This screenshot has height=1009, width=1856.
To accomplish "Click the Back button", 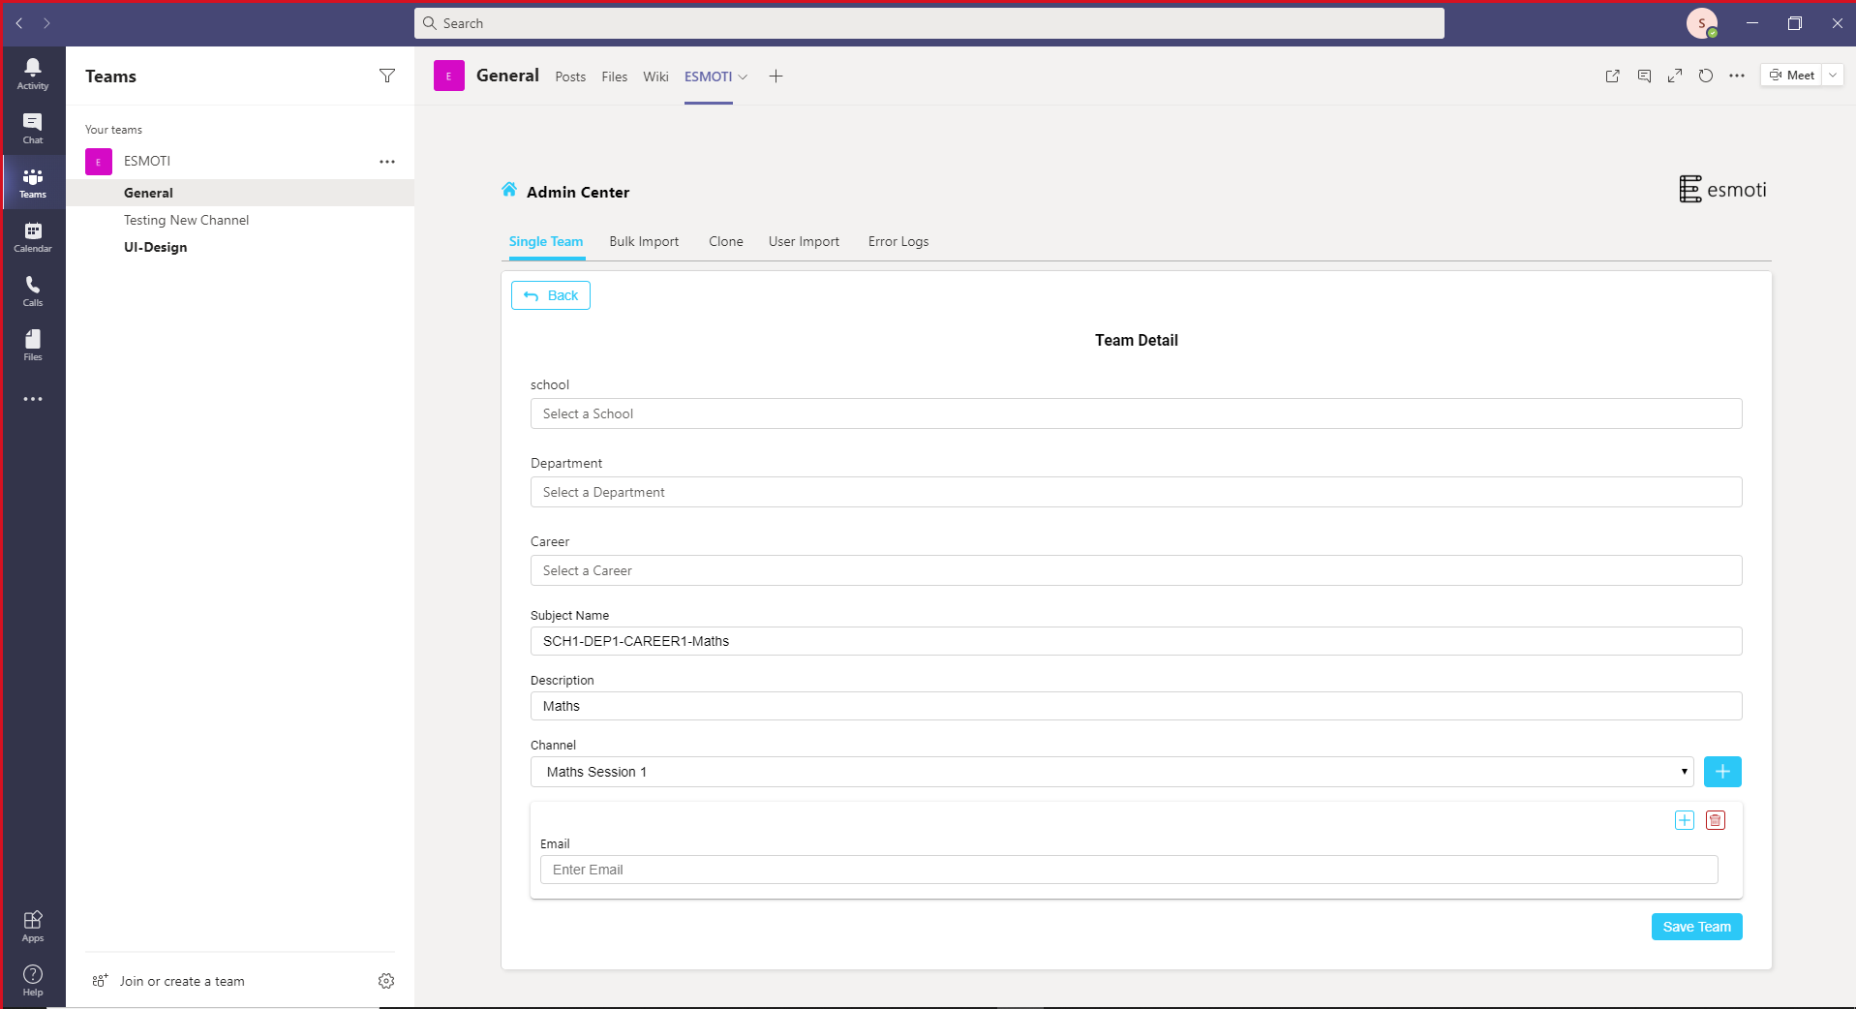I will [551, 295].
